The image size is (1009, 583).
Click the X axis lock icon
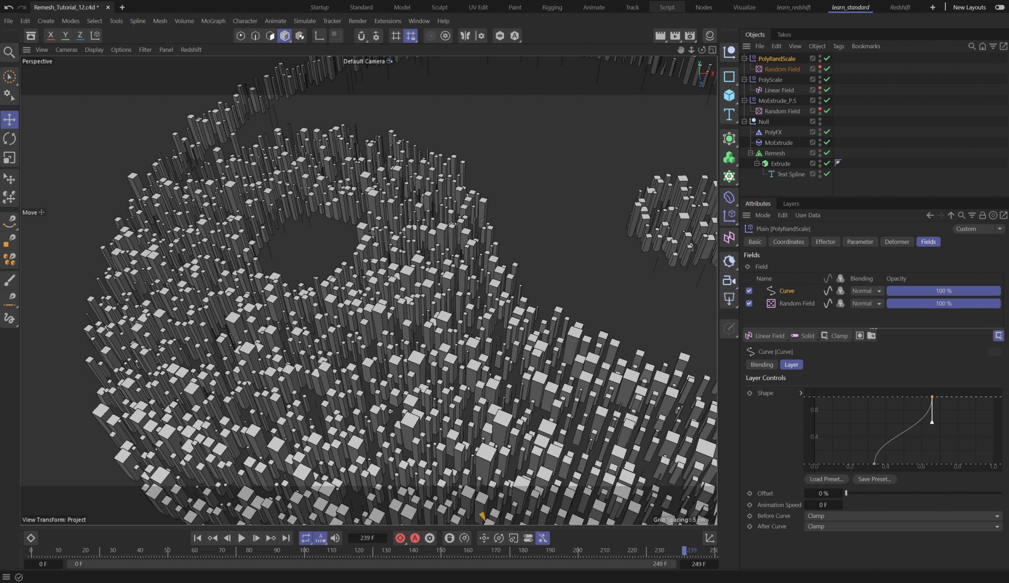(50, 35)
